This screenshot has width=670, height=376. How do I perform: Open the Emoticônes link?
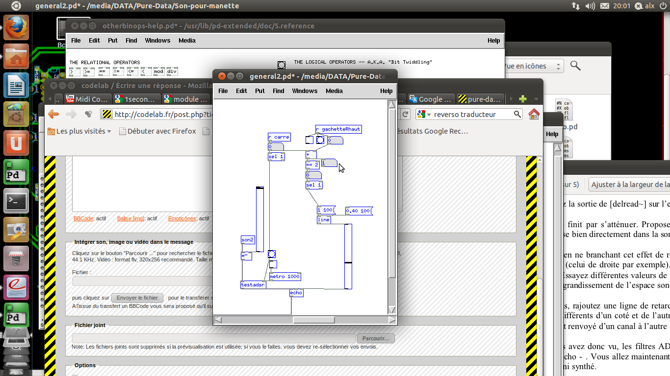click(182, 218)
